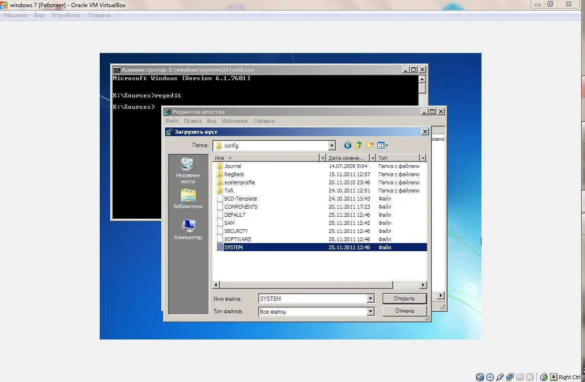The image size is (585, 382).
Task: Click the Back navigation icon in Load Hive dialog
Action: coord(347,146)
